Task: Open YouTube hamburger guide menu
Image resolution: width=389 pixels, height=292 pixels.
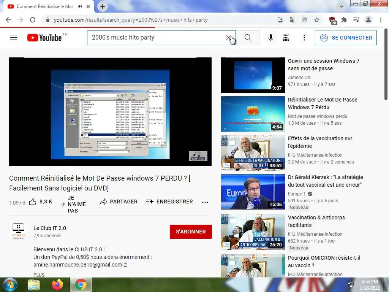Action: pyautogui.click(x=14, y=38)
